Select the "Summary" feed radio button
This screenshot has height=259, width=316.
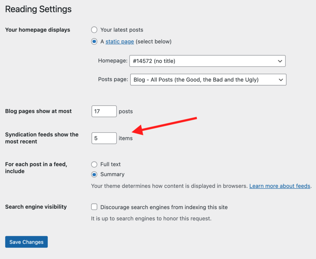click(x=94, y=174)
